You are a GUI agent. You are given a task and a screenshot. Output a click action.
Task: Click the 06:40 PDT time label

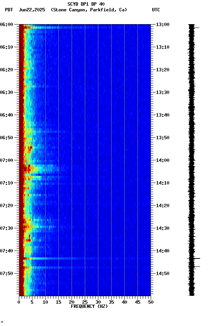(x=6, y=115)
